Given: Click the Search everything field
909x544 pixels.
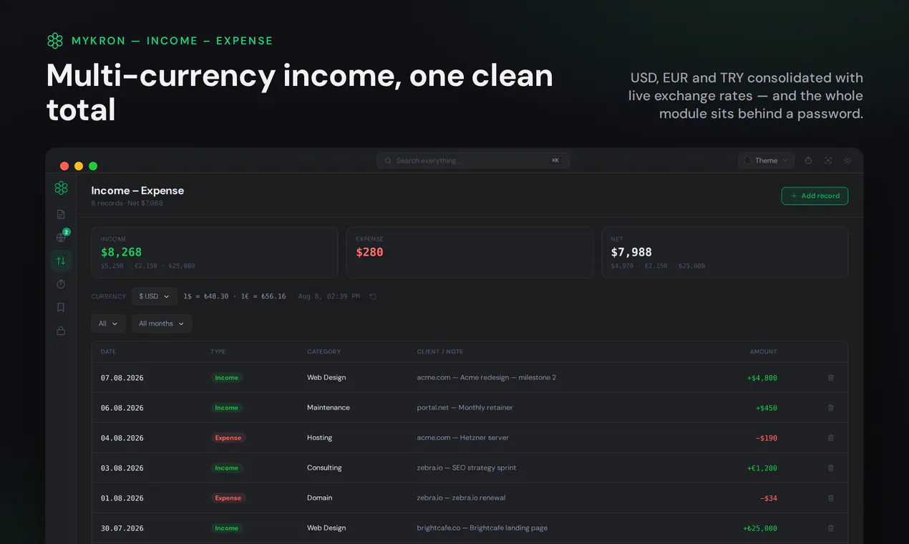Looking at the screenshot, I should pyautogui.click(x=473, y=160).
